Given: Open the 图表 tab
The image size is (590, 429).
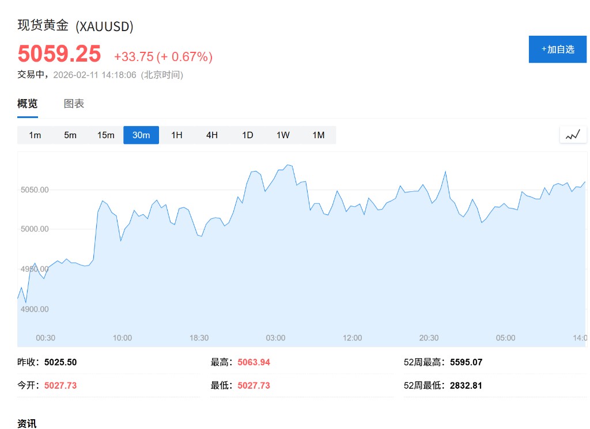Looking at the screenshot, I should [x=74, y=104].
